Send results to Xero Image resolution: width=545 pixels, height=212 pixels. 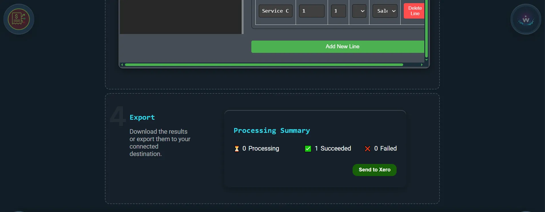(x=374, y=170)
